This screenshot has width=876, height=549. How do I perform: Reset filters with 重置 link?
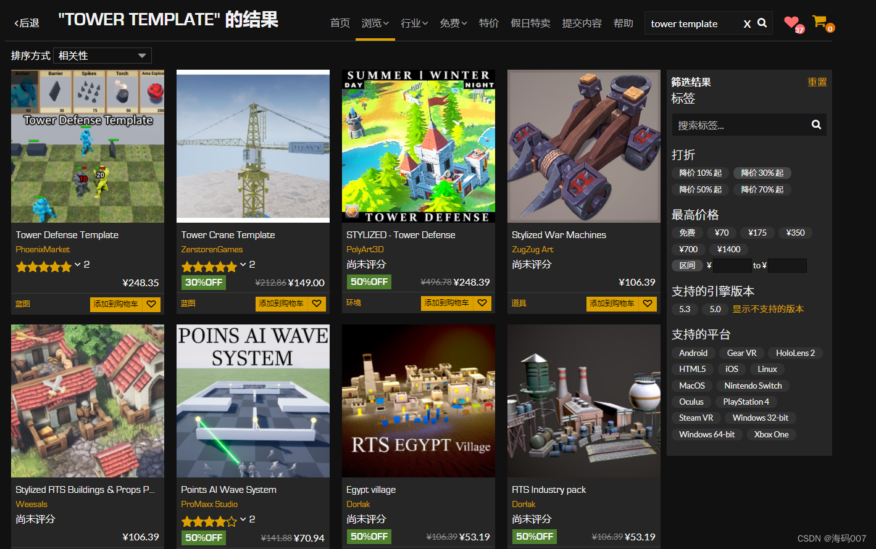817,82
